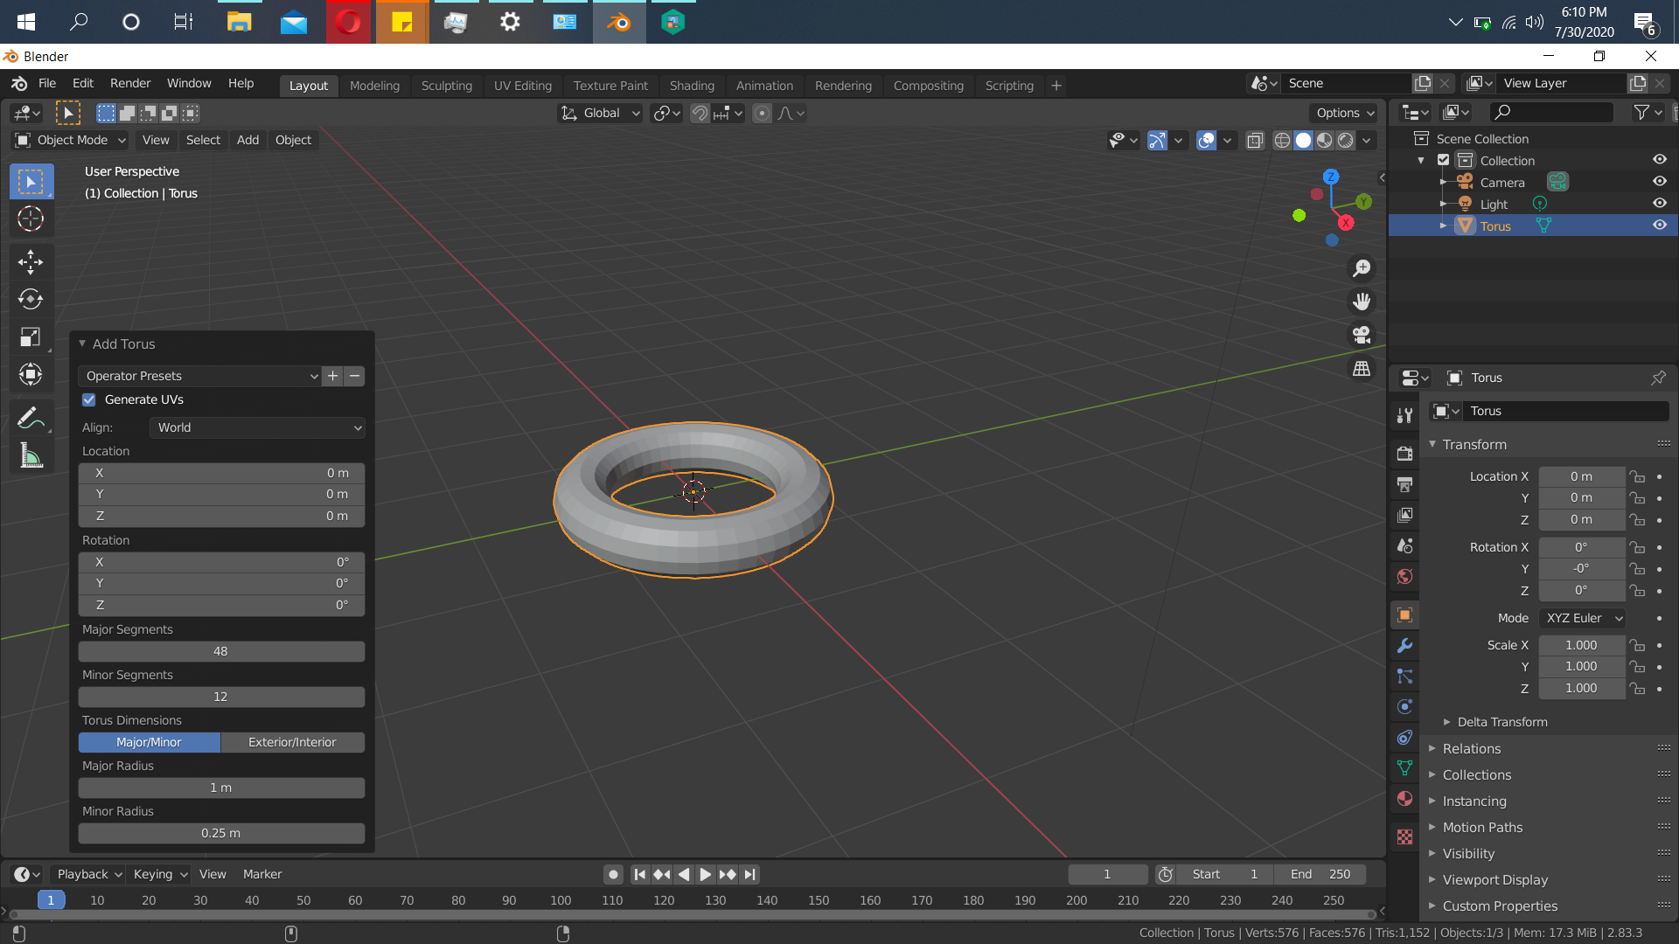The image size is (1679, 944).
Task: Open the Render menu
Action: tap(130, 83)
